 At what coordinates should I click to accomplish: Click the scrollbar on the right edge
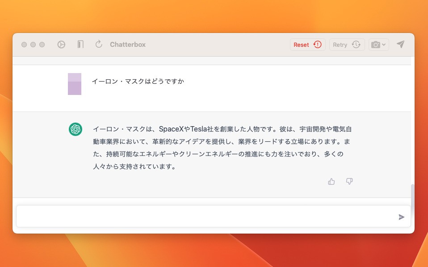click(412, 189)
